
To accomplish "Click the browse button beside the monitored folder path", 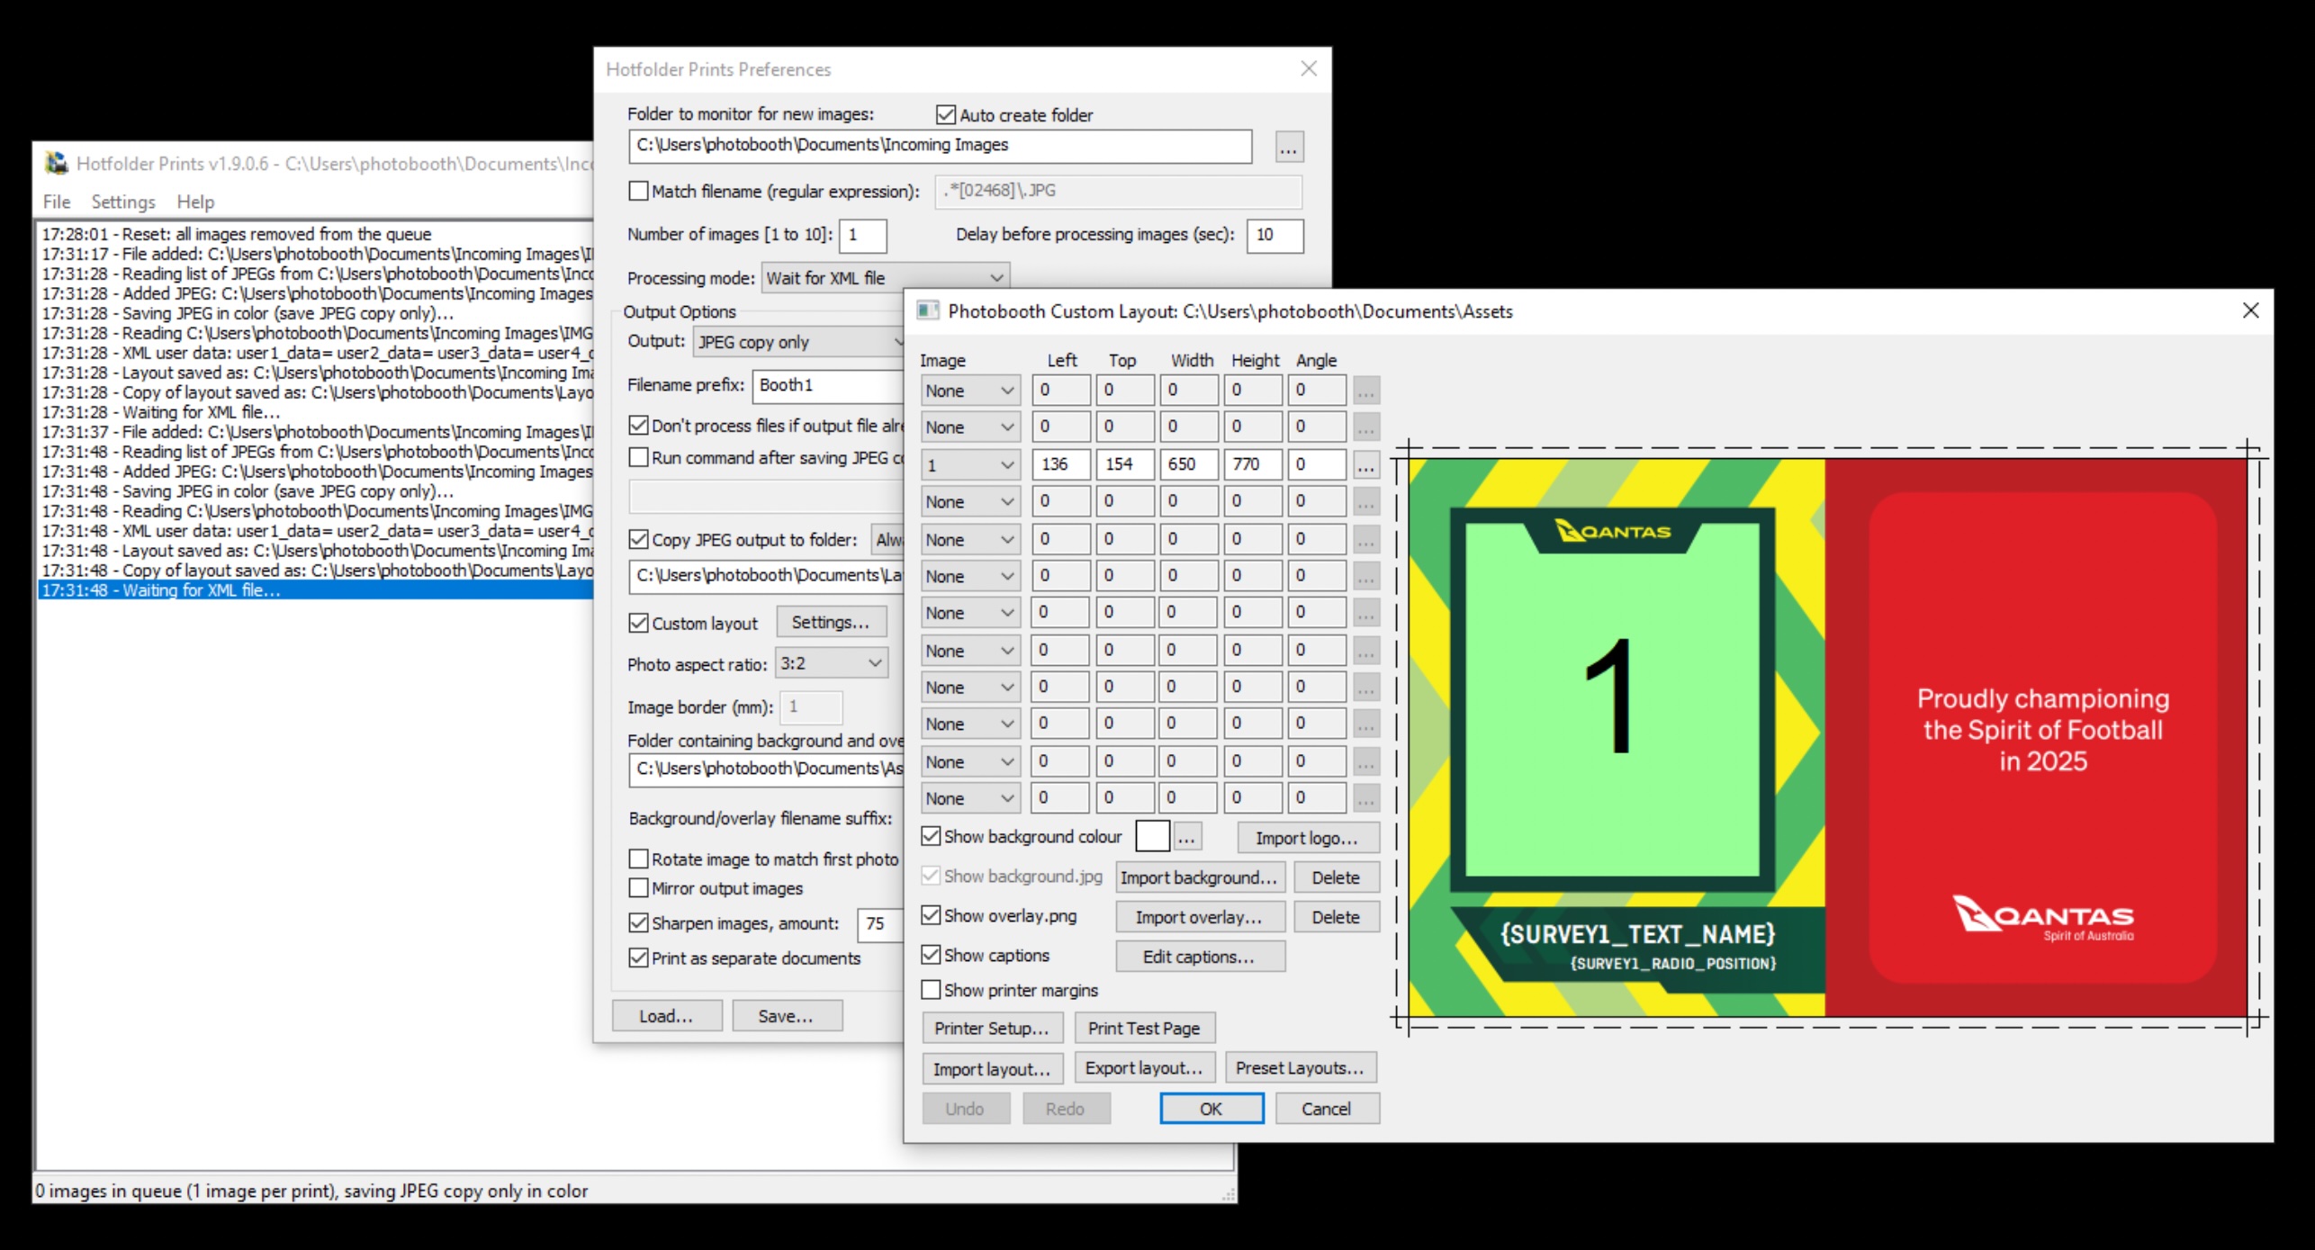I will pyautogui.click(x=1288, y=147).
